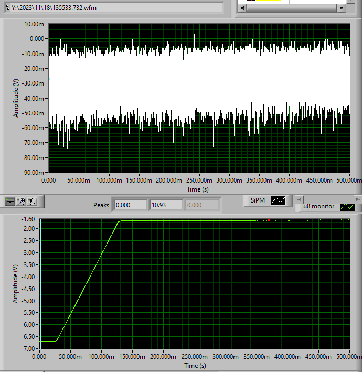This screenshot has width=362, height=372.
Task: Click the SiPM legend label
Action: pos(258,200)
